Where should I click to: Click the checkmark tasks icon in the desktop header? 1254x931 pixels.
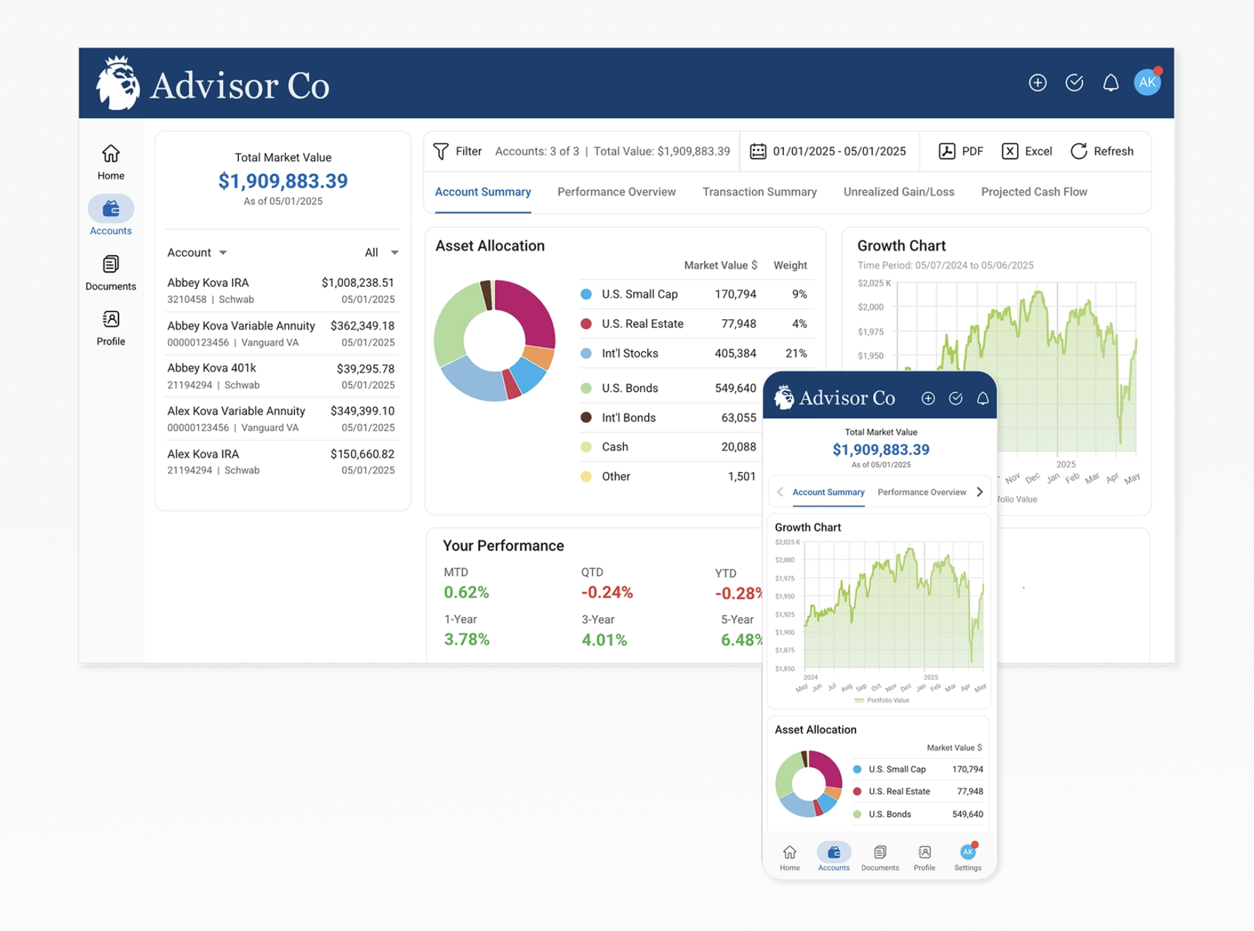pyautogui.click(x=1074, y=83)
